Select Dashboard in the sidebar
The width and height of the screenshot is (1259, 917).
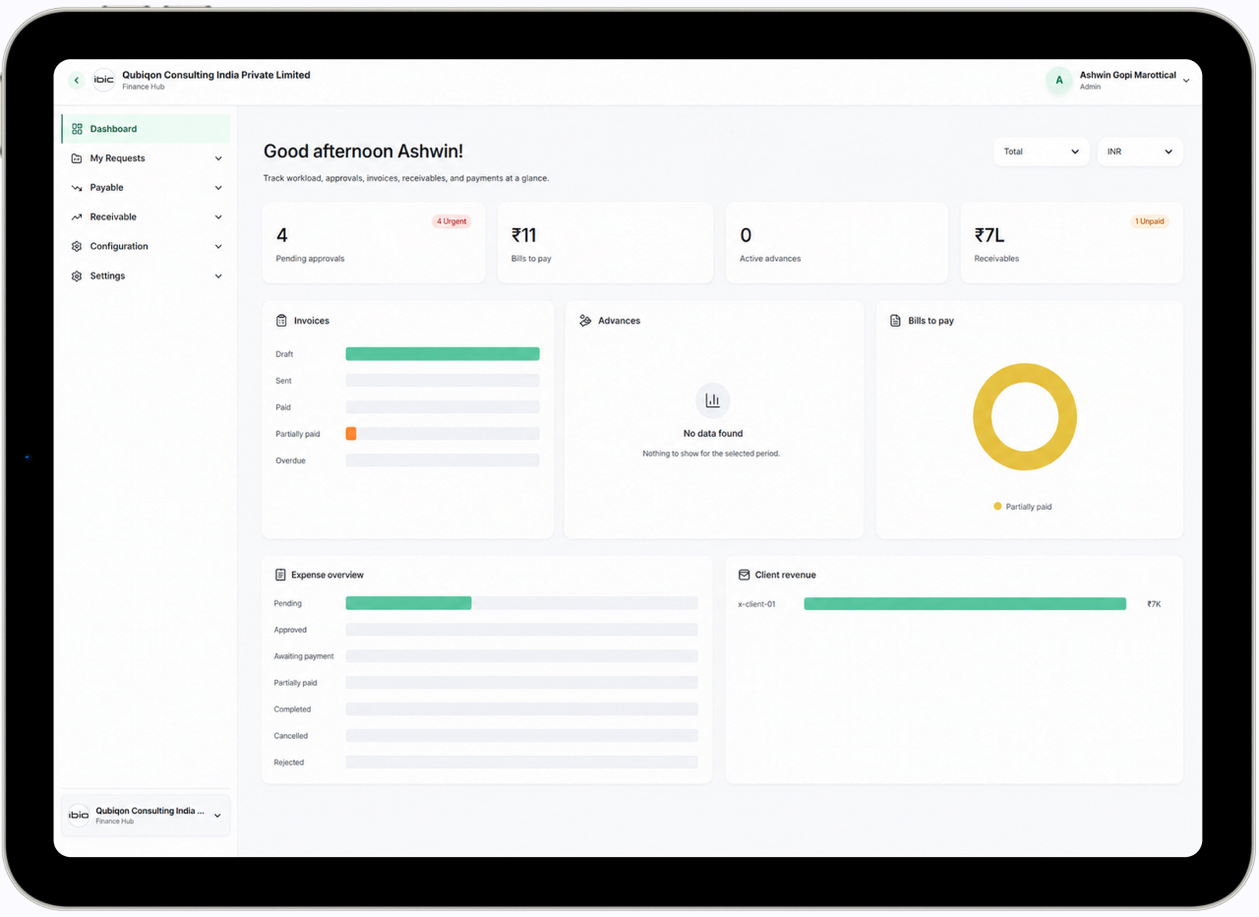point(146,129)
